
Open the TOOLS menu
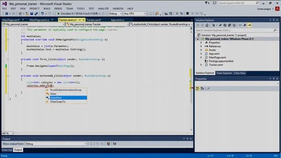tap(81, 9)
